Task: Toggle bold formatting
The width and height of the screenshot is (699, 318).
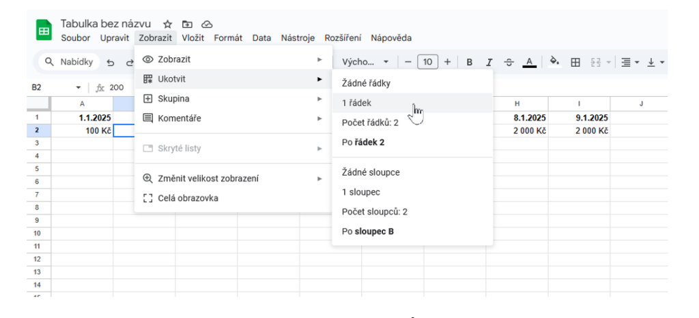Action: point(470,62)
